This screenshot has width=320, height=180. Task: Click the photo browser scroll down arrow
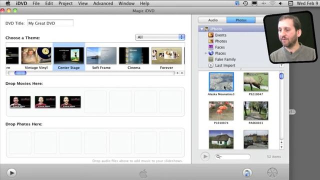point(281,147)
